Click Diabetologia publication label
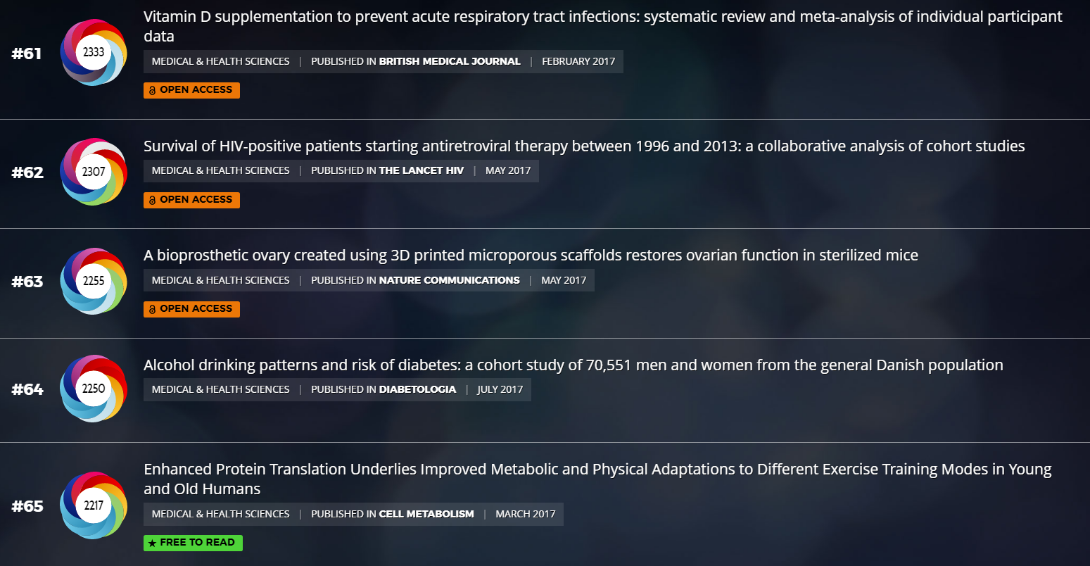1090x566 pixels. click(417, 389)
